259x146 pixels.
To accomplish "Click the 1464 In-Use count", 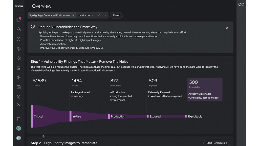I will coord(77,81).
